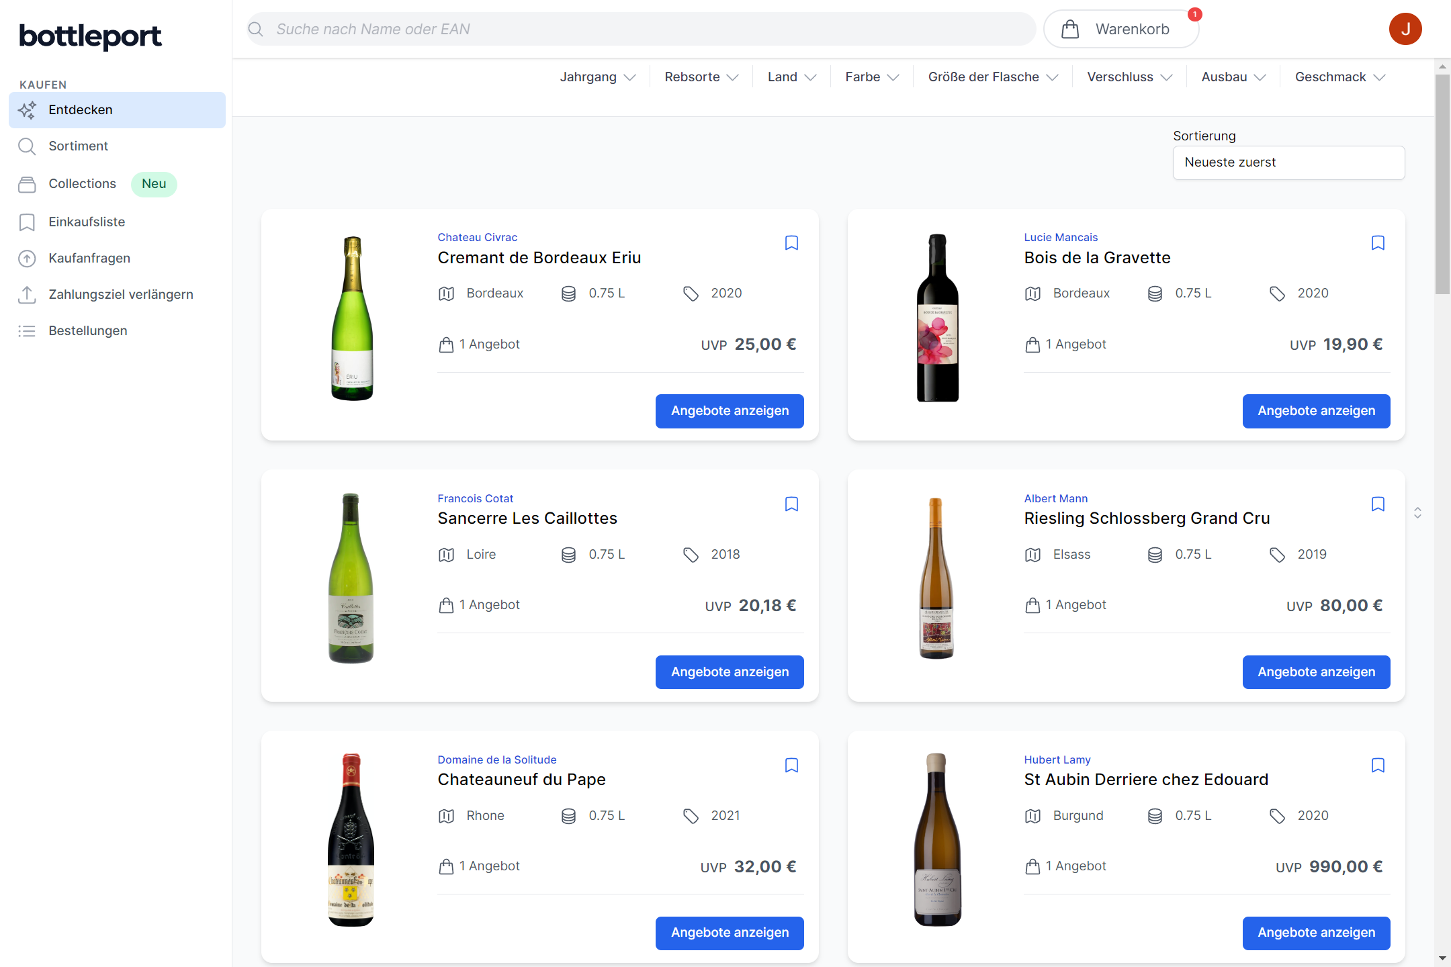Image resolution: width=1451 pixels, height=967 pixels.
Task: Bookmark the Cremant de Bordeaux Eriu wine
Action: click(x=791, y=243)
